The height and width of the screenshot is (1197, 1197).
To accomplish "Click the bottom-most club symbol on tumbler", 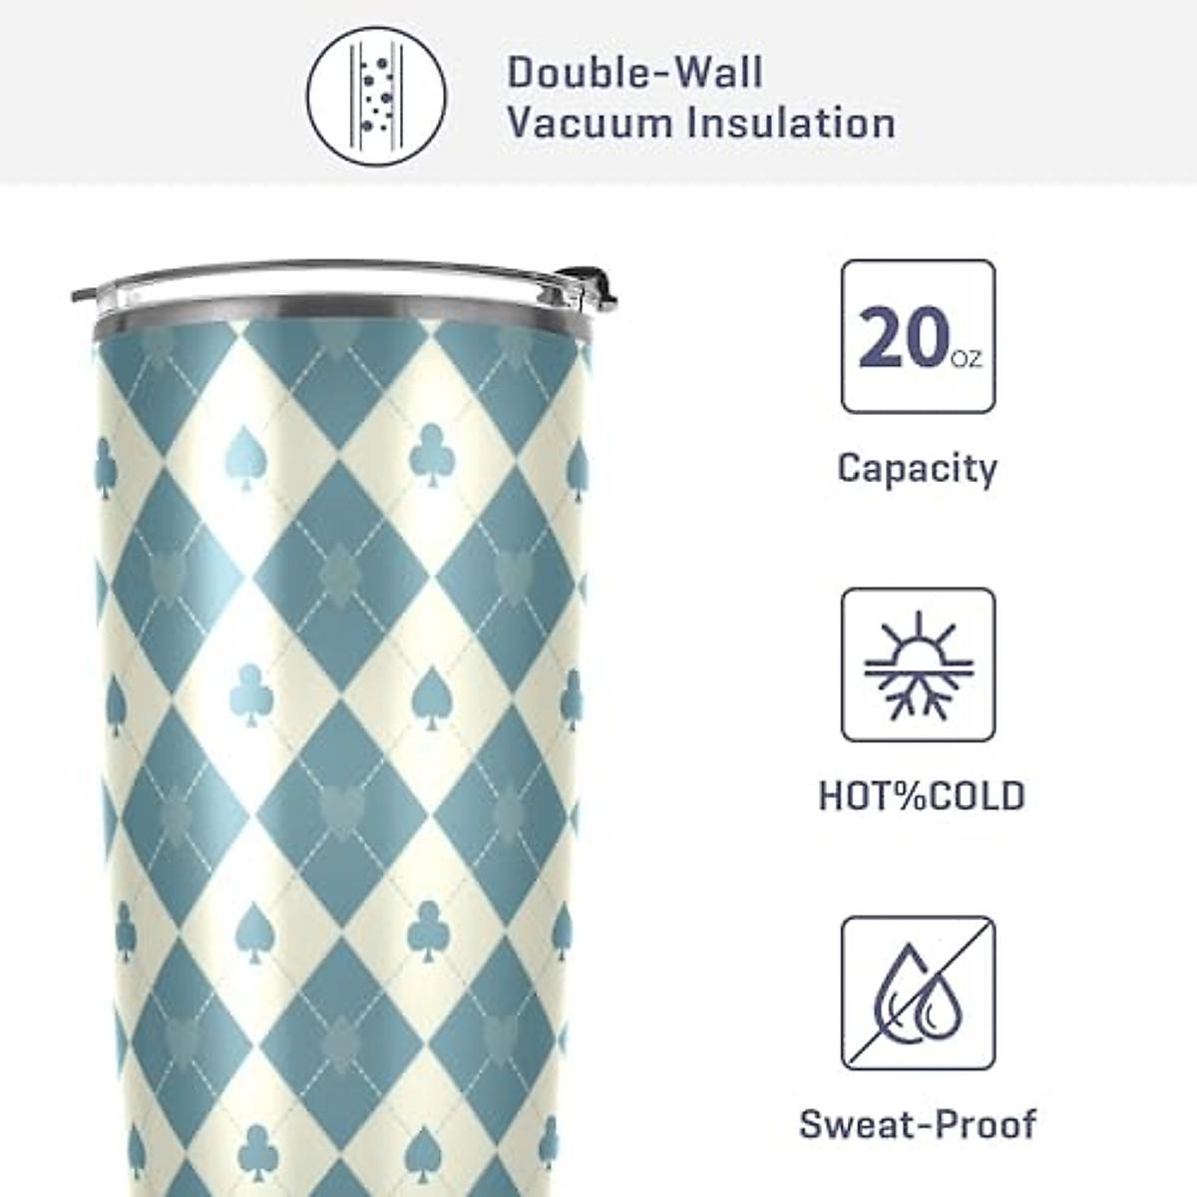I will click(x=259, y=1154).
